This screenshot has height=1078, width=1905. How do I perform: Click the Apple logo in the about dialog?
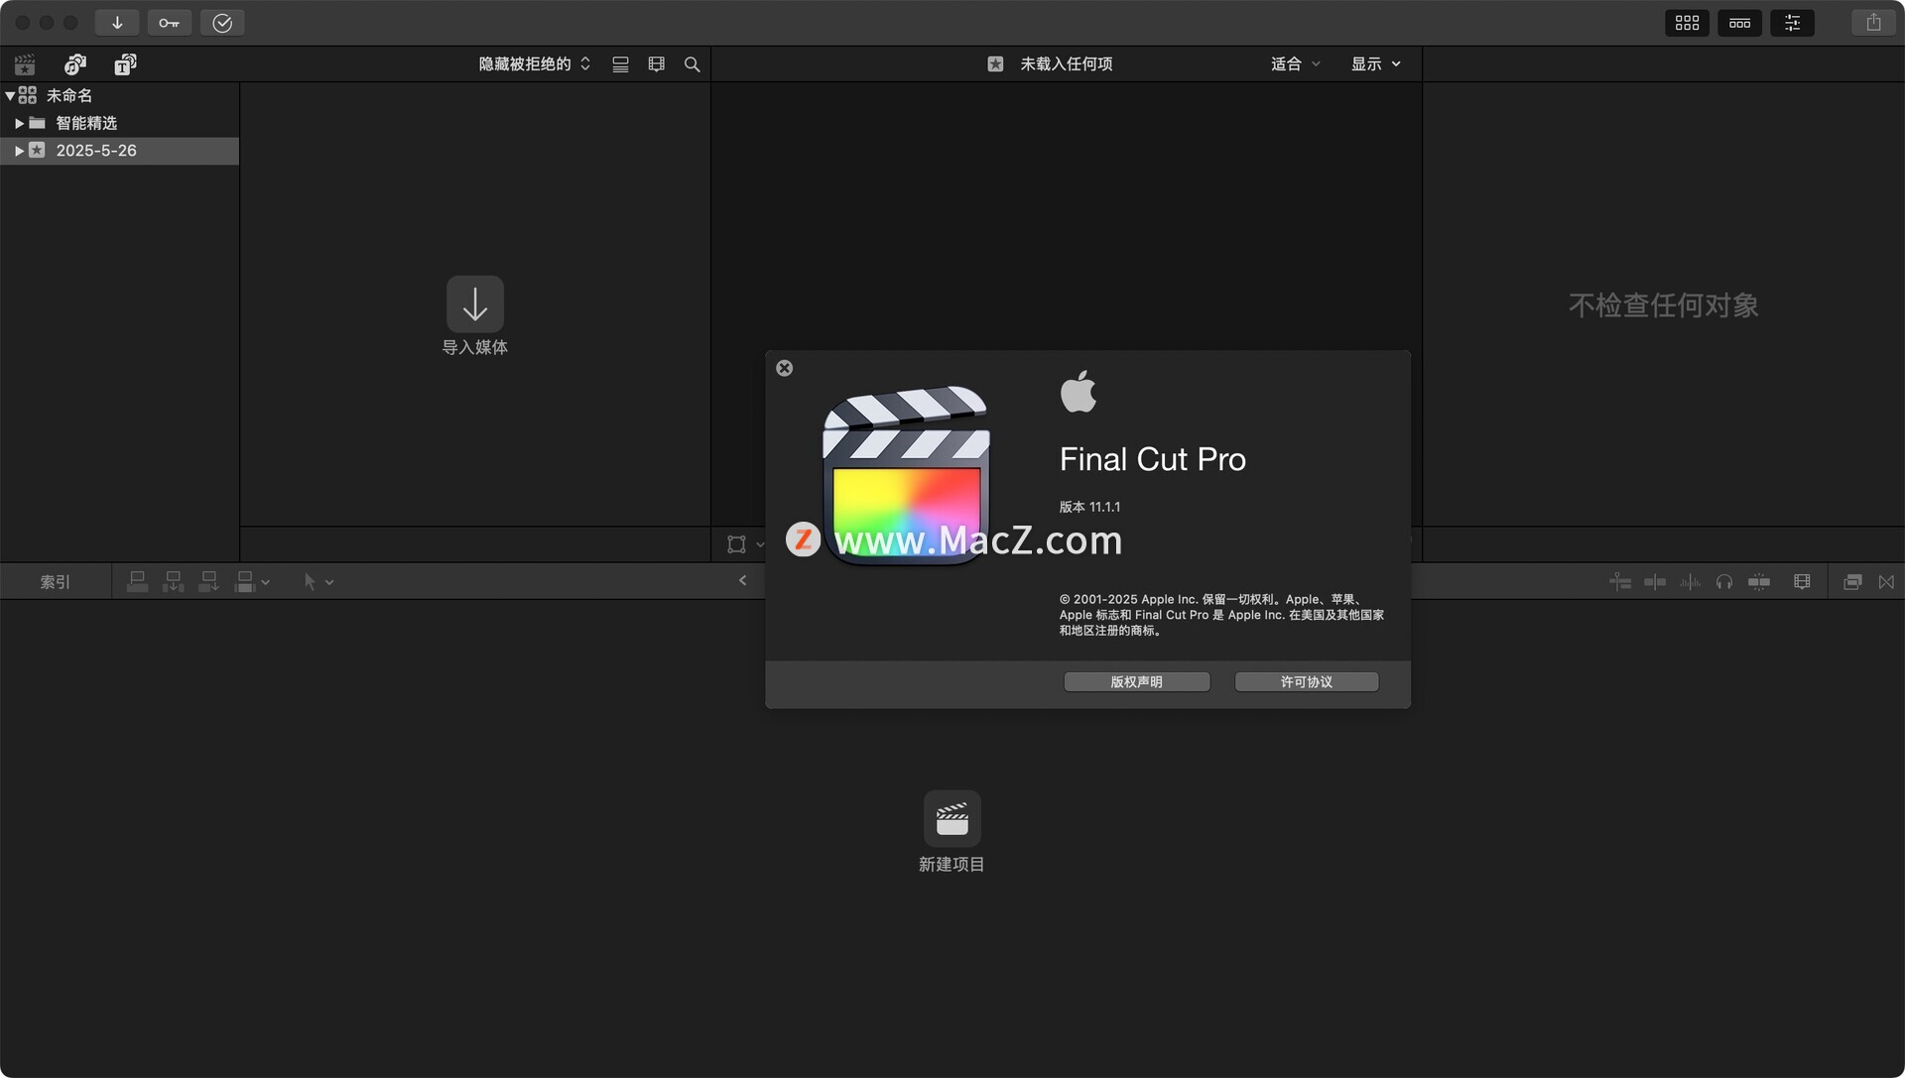[x=1079, y=391]
